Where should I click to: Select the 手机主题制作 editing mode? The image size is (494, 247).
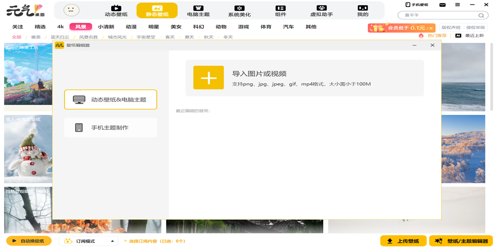pyautogui.click(x=110, y=127)
